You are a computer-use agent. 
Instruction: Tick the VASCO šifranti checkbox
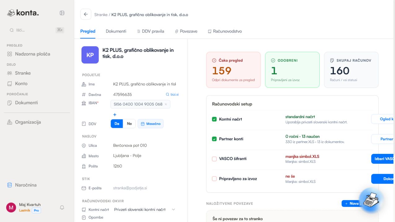(214, 159)
